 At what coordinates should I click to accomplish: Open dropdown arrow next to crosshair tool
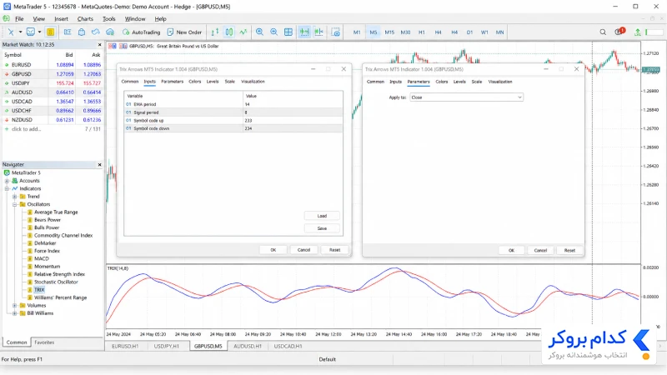pos(20,32)
